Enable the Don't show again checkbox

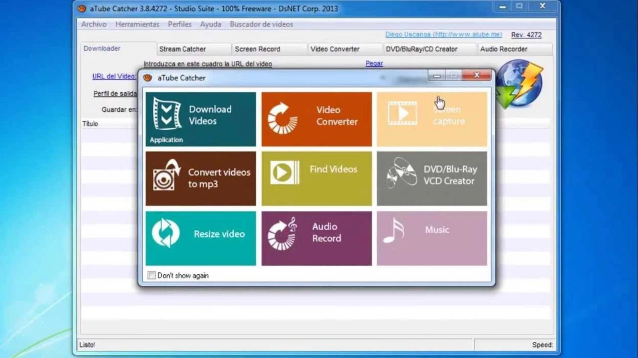point(152,275)
